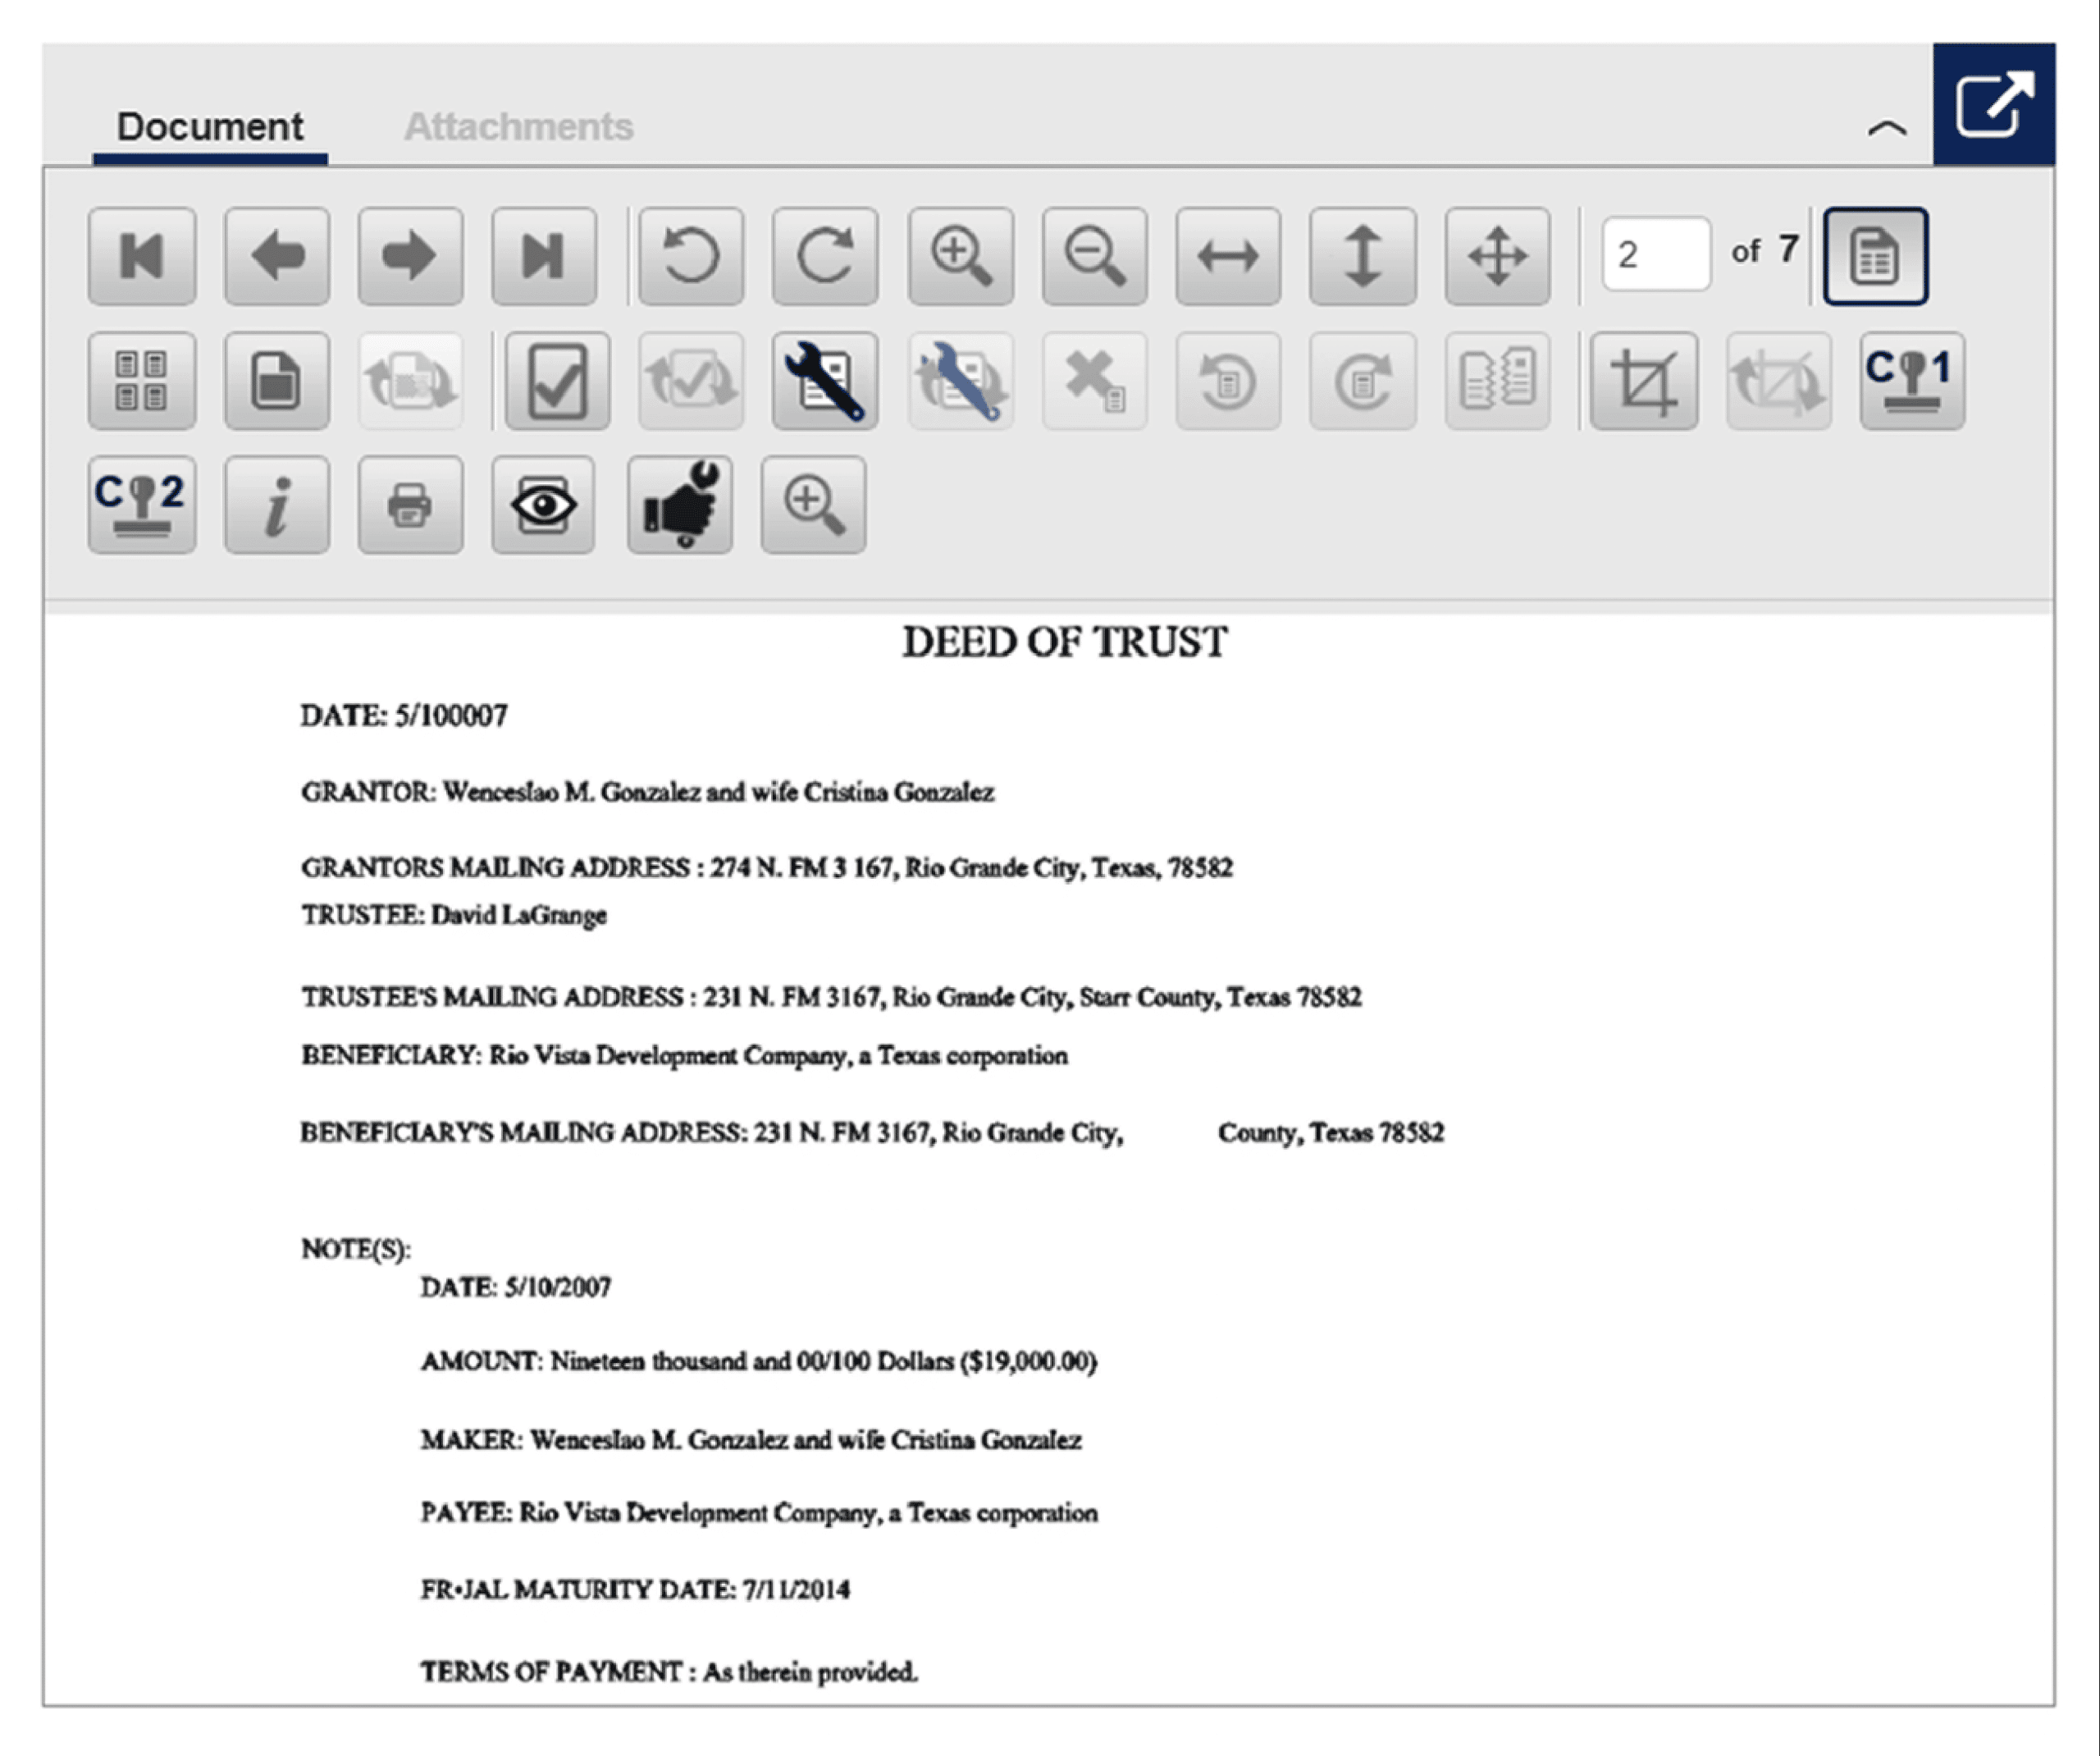The image size is (2100, 1756).
Task: Open the document in a new window
Action: coord(1994,103)
